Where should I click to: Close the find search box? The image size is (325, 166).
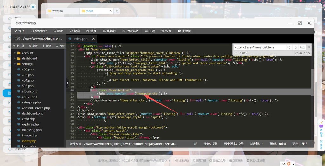308,47
